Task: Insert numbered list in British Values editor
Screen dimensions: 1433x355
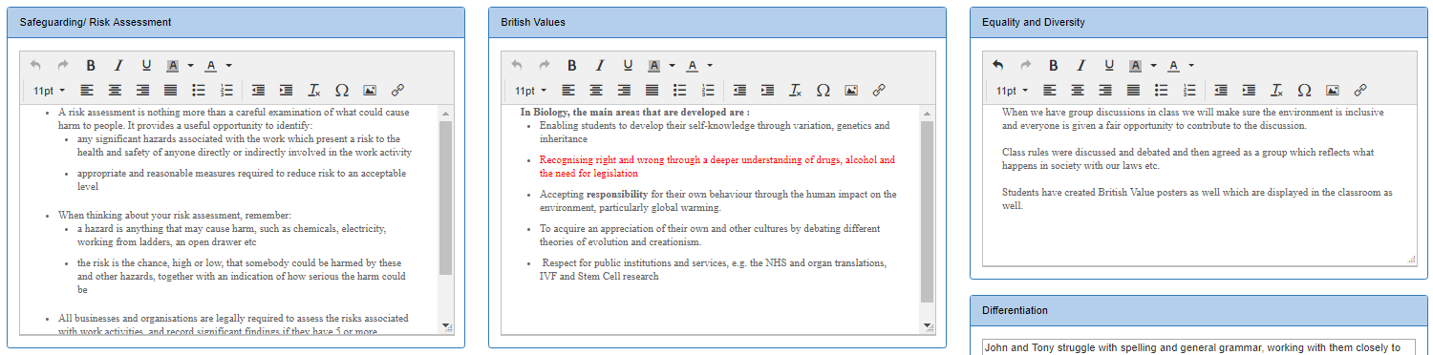Action: pos(708,91)
